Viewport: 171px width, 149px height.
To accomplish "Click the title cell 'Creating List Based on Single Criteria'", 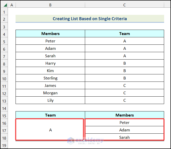I will coord(90,19).
